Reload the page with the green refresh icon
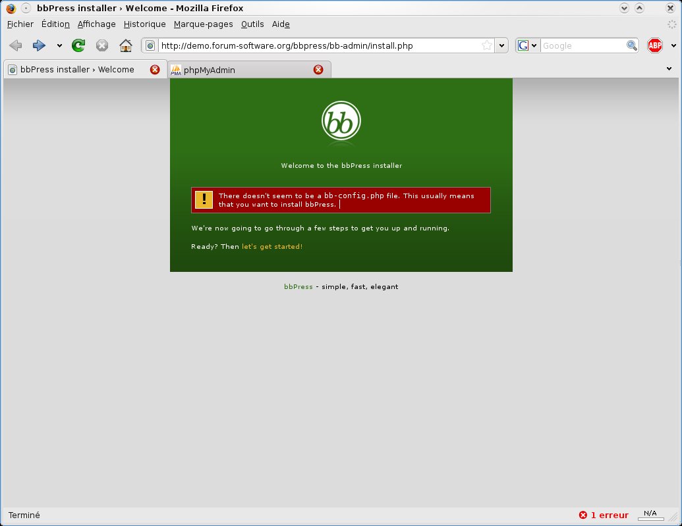Image resolution: width=682 pixels, height=526 pixels. point(78,45)
